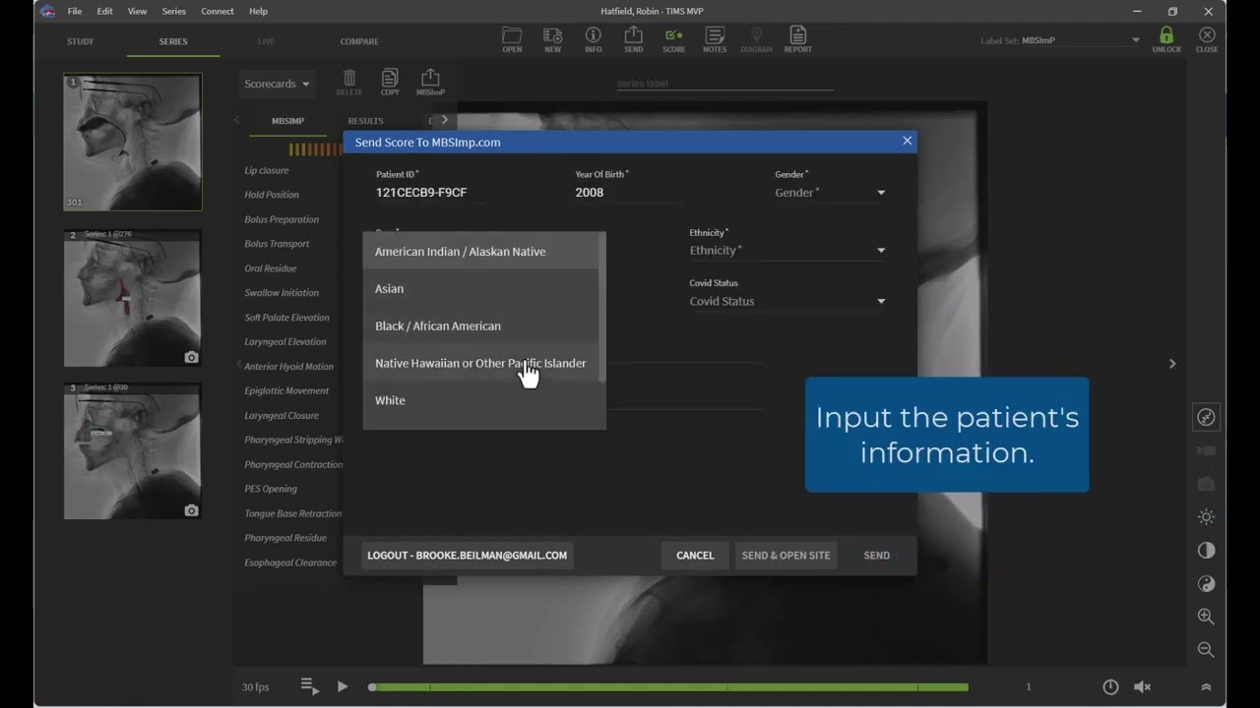
Task: Open the Edit menu
Action: pos(105,11)
